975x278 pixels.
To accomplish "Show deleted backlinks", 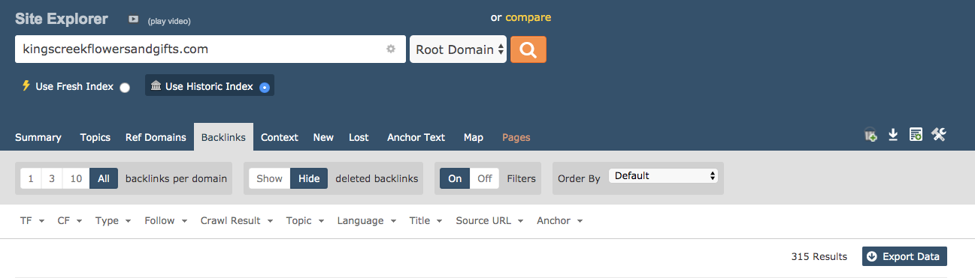I will coord(269,178).
